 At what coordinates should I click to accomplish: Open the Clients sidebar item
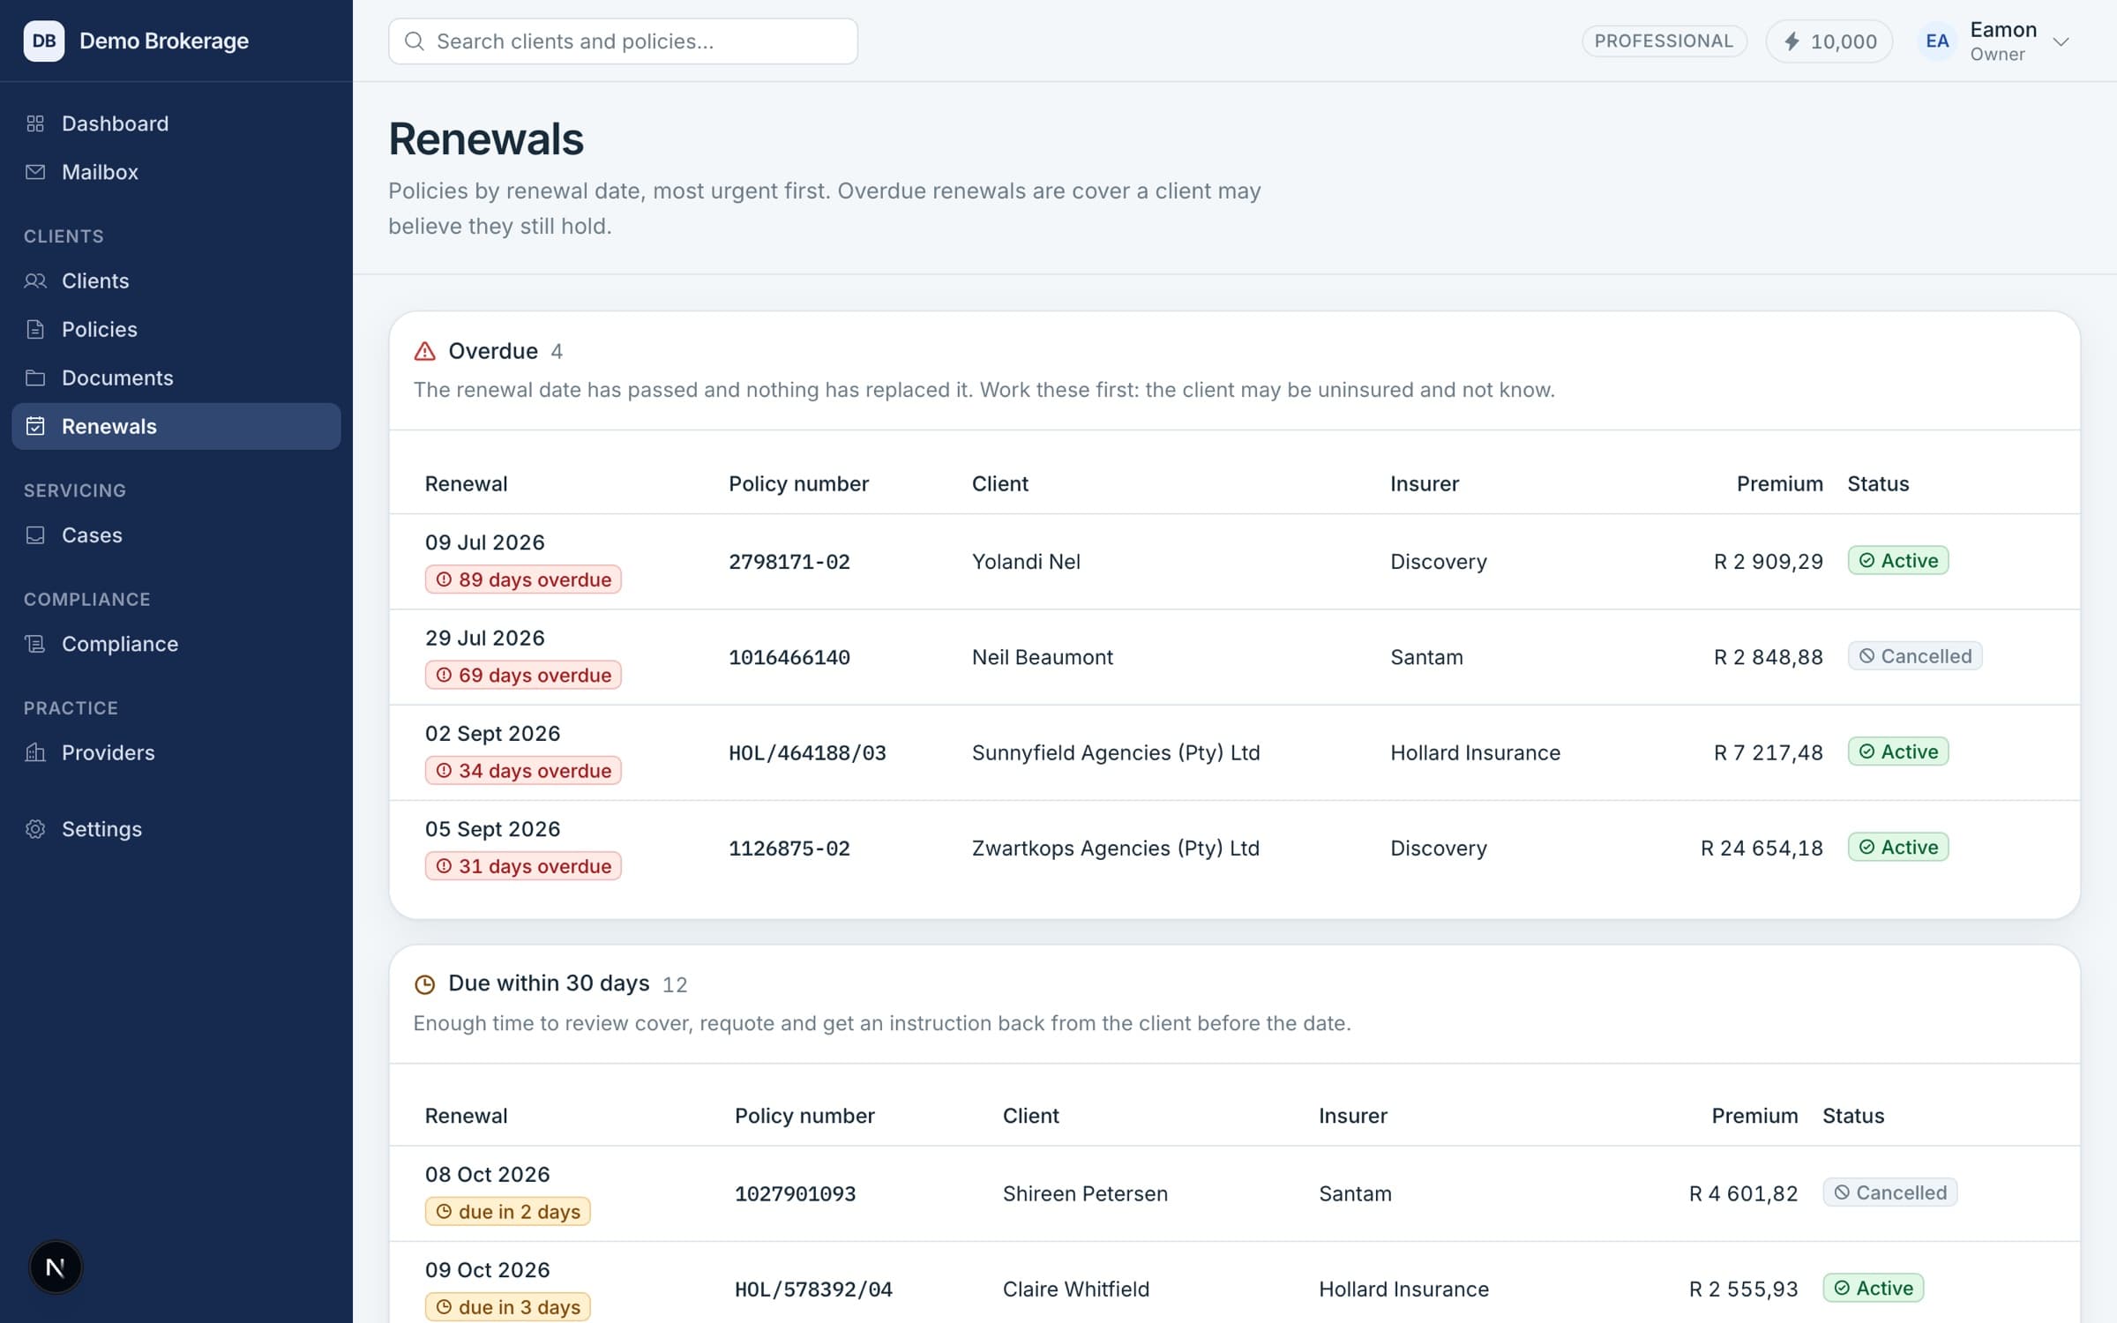click(x=176, y=280)
